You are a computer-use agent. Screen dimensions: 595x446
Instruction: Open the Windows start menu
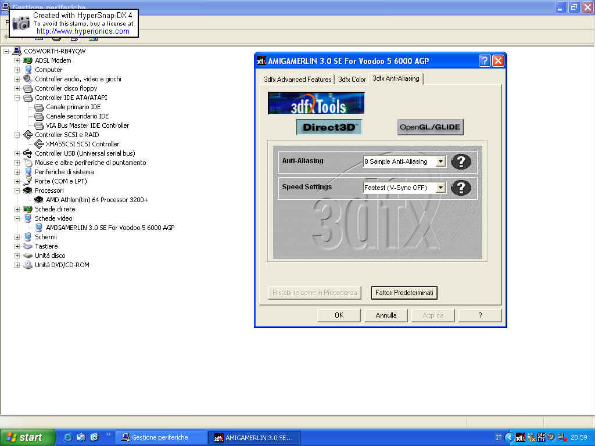[27, 437]
